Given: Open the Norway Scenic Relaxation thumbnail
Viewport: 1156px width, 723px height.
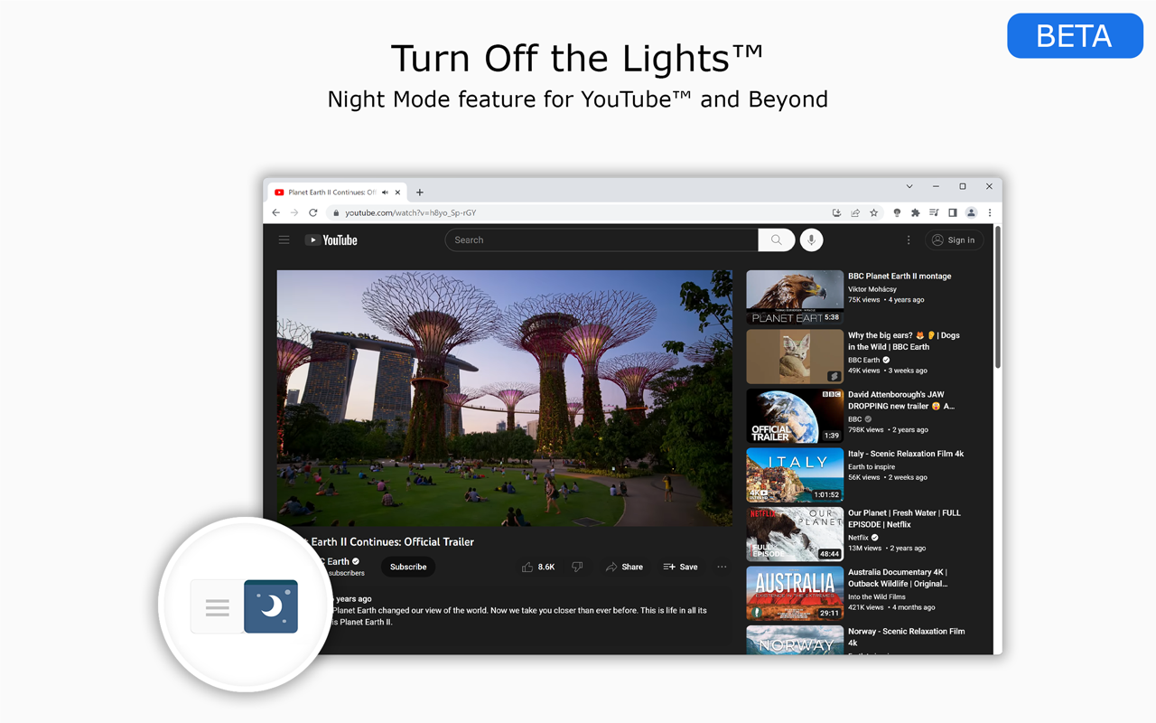Looking at the screenshot, I should pyautogui.click(x=795, y=640).
